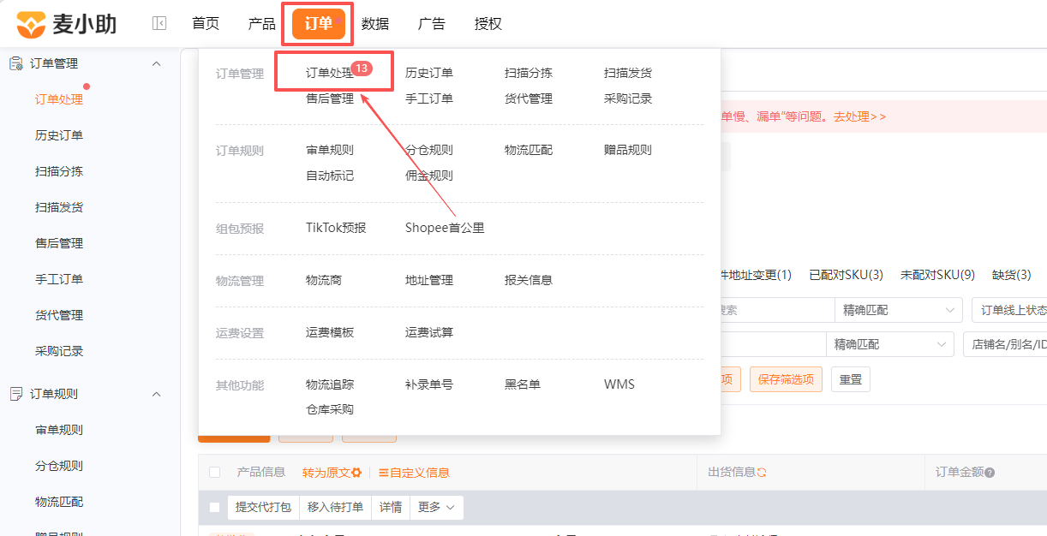Open 物流商 under 物流管理
1047x536 pixels.
324,280
